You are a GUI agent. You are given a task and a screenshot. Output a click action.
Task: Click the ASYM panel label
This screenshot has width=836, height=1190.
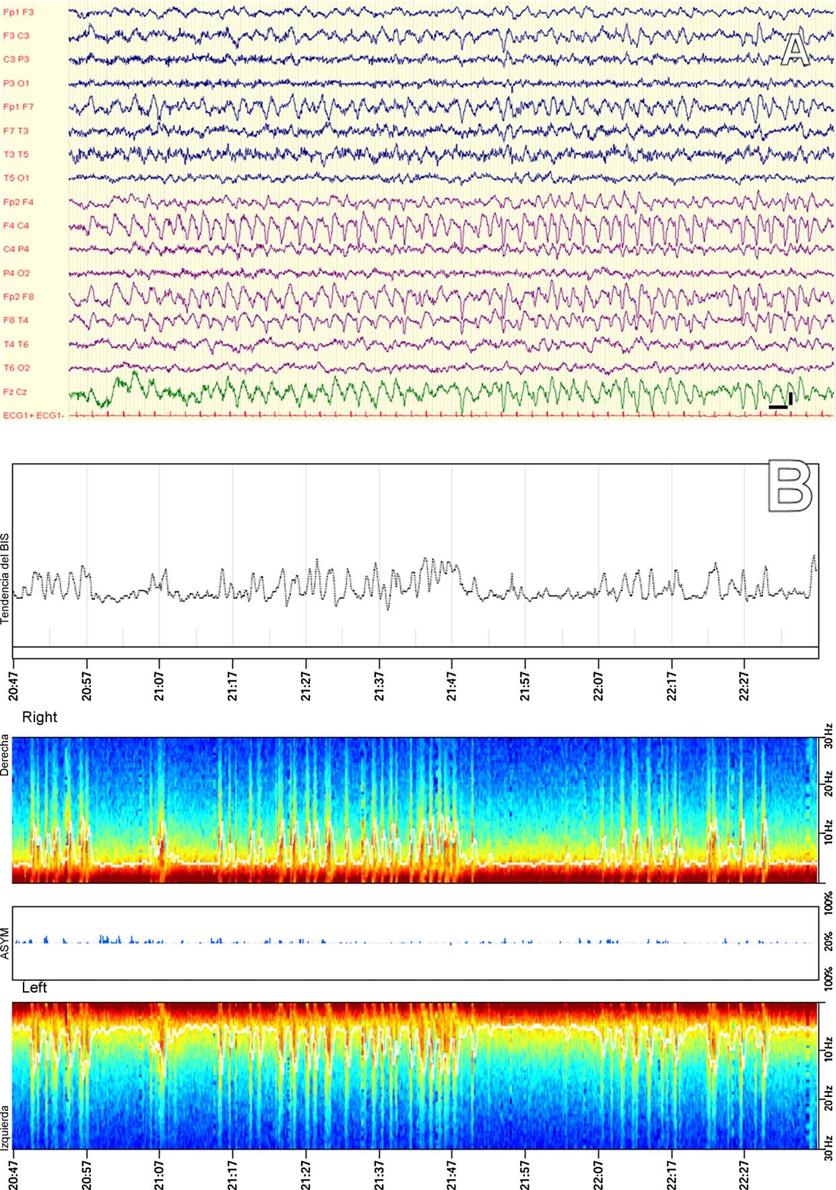pos(5,943)
